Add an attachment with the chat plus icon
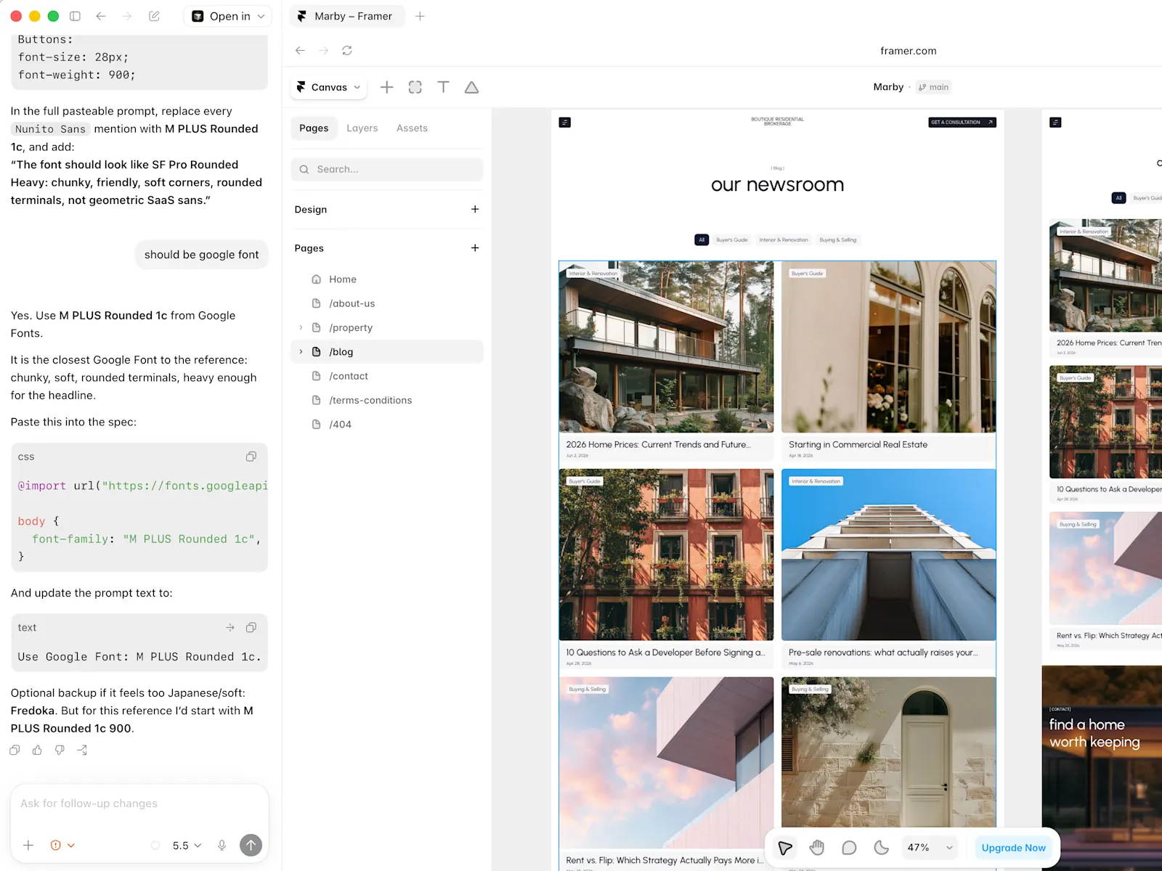The height and width of the screenshot is (871, 1162). tap(28, 846)
